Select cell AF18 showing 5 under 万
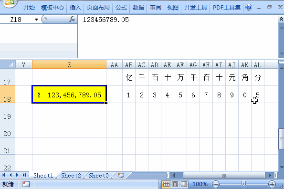Screen dimensions: 284x189 tap(180, 94)
